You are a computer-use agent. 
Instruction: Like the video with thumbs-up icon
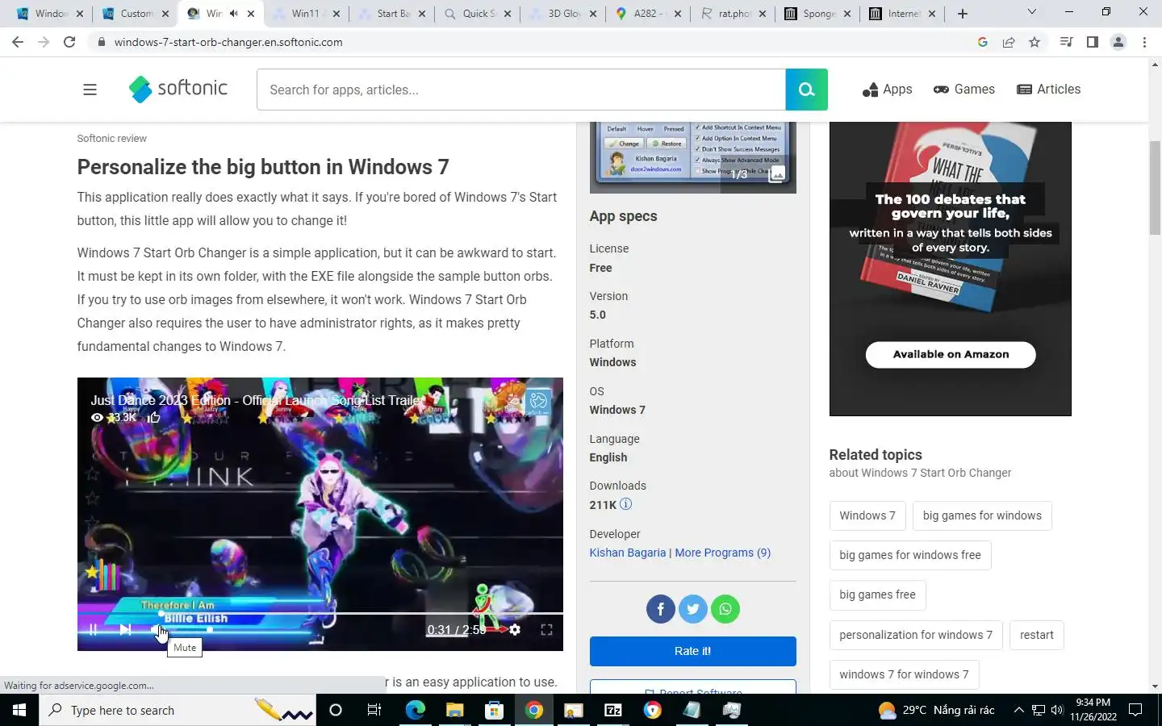tap(154, 417)
